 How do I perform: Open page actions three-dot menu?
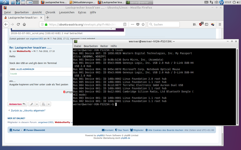pyautogui.click(x=132, y=25)
